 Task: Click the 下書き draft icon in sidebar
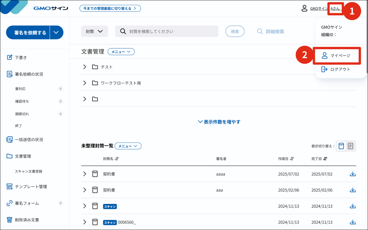tap(9, 57)
